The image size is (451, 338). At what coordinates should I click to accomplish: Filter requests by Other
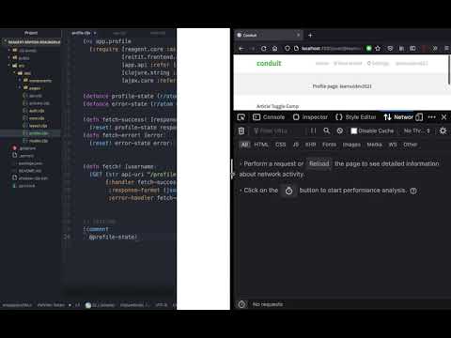tap(410, 145)
